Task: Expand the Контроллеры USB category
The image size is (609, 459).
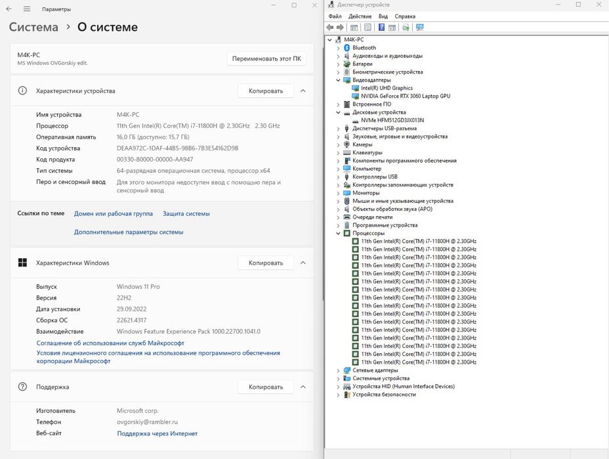Action: 338,177
